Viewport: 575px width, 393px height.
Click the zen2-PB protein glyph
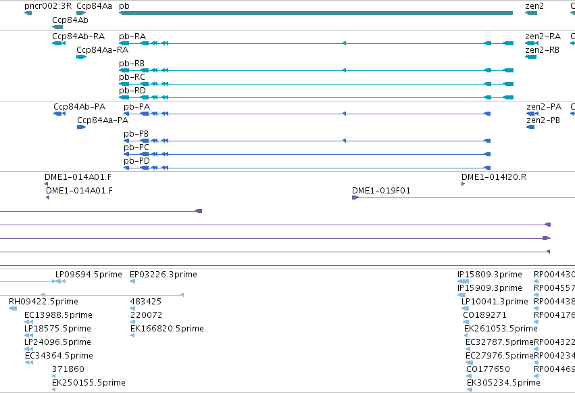click(x=530, y=127)
